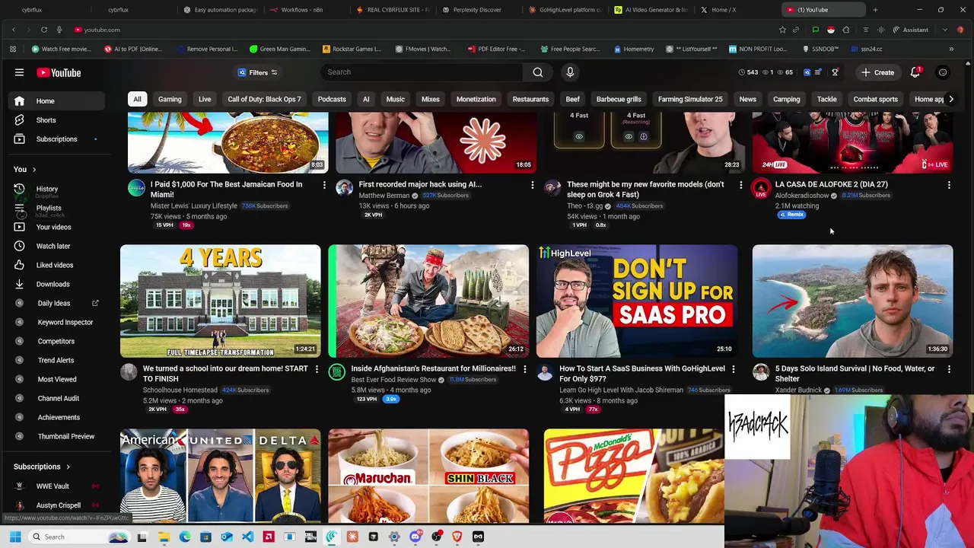Start voice search with the microphone

point(570,72)
